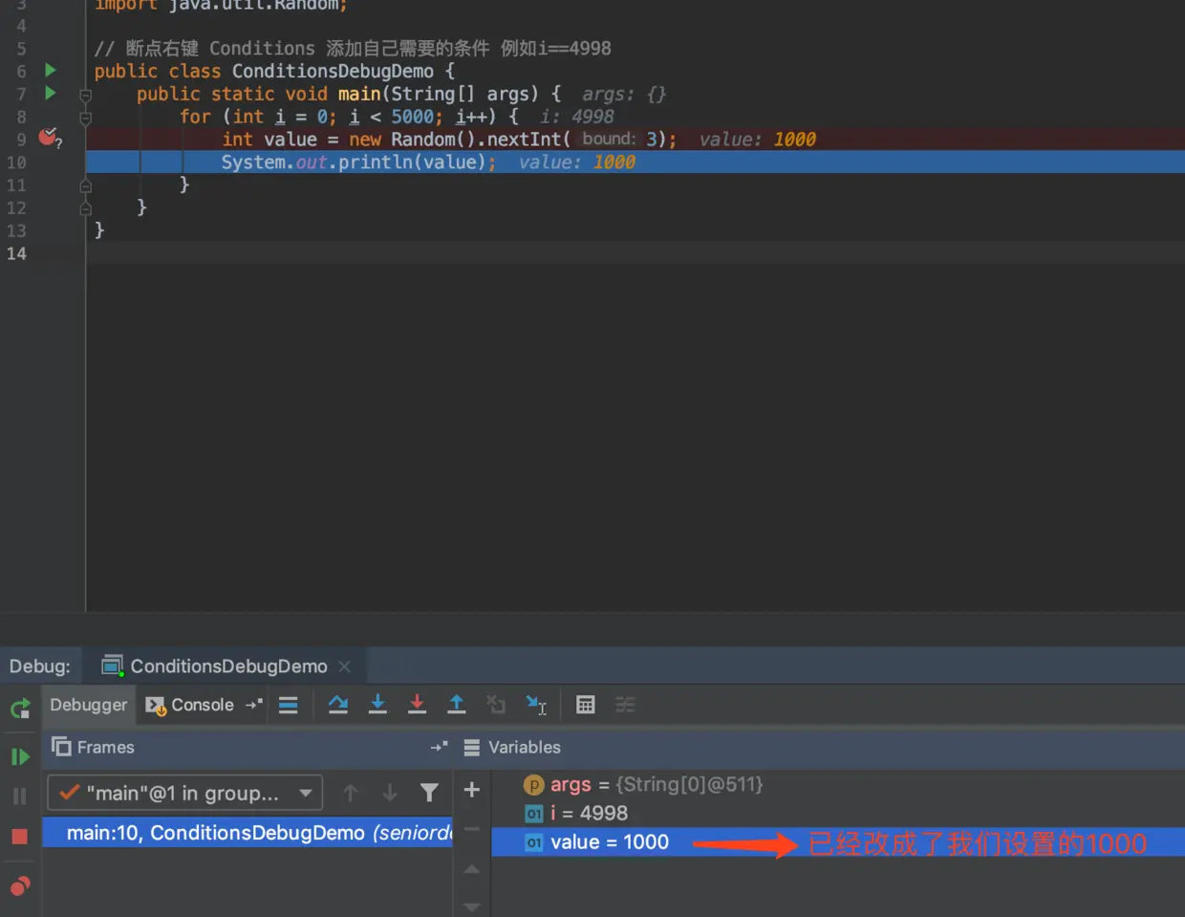Add a new watch with the plus icon
The width and height of the screenshot is (1185, 917).
(471, 790)
